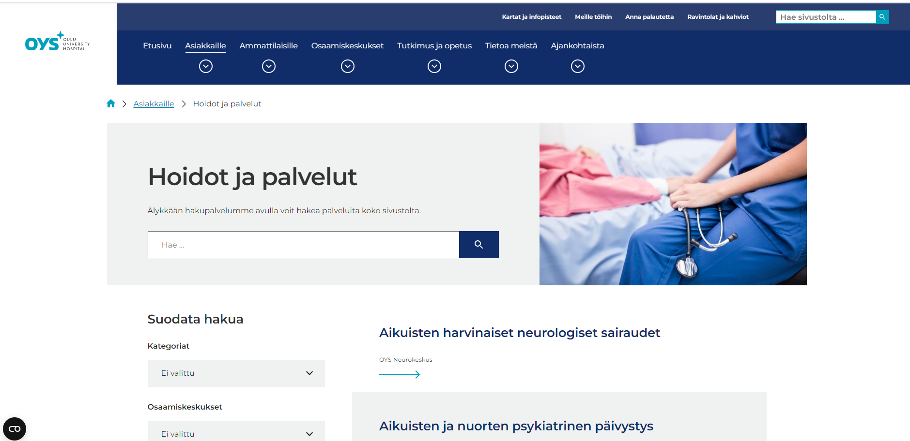Open the Osaamiskeskukset filter dropdown
This screenshot has height=441, width=910.
(236, 433)
